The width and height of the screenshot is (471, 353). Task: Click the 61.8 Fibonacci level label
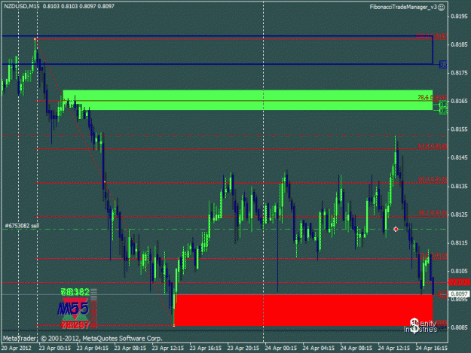433,146
